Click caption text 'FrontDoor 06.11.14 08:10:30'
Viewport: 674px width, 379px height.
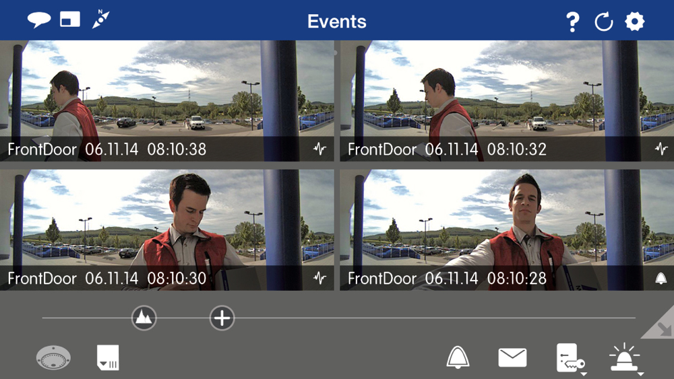(107, 279)
